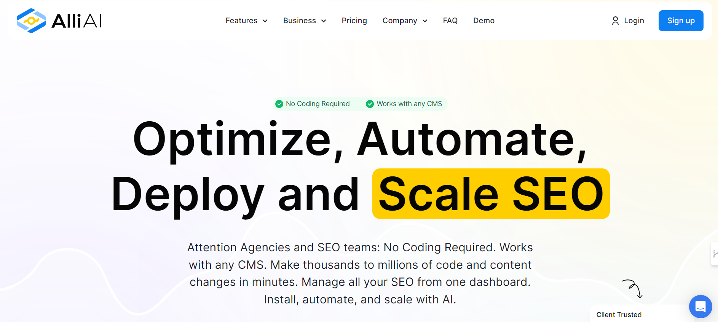Click the yellow Scale SEO highlight

[491, 194]
